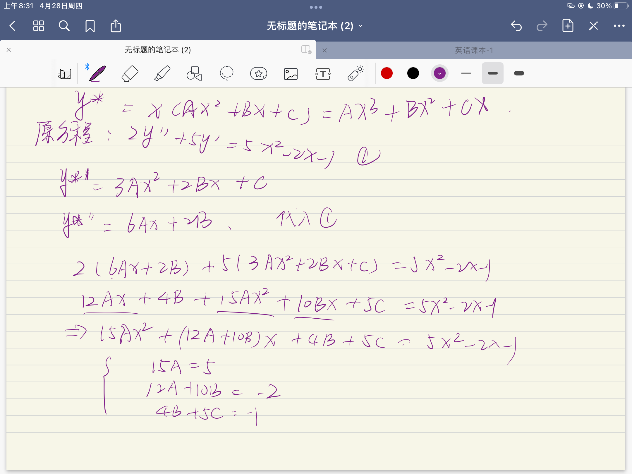Screen dimensions: 632x474
Task: Open the three-dot more menu
Action: coord(619,26)
